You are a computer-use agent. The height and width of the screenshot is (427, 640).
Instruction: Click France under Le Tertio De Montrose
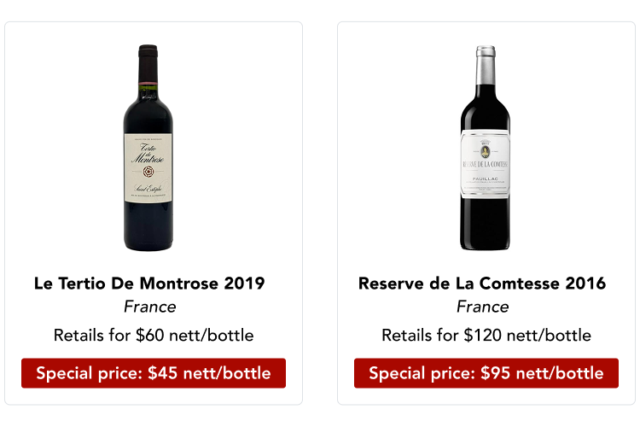coord(149,307)
